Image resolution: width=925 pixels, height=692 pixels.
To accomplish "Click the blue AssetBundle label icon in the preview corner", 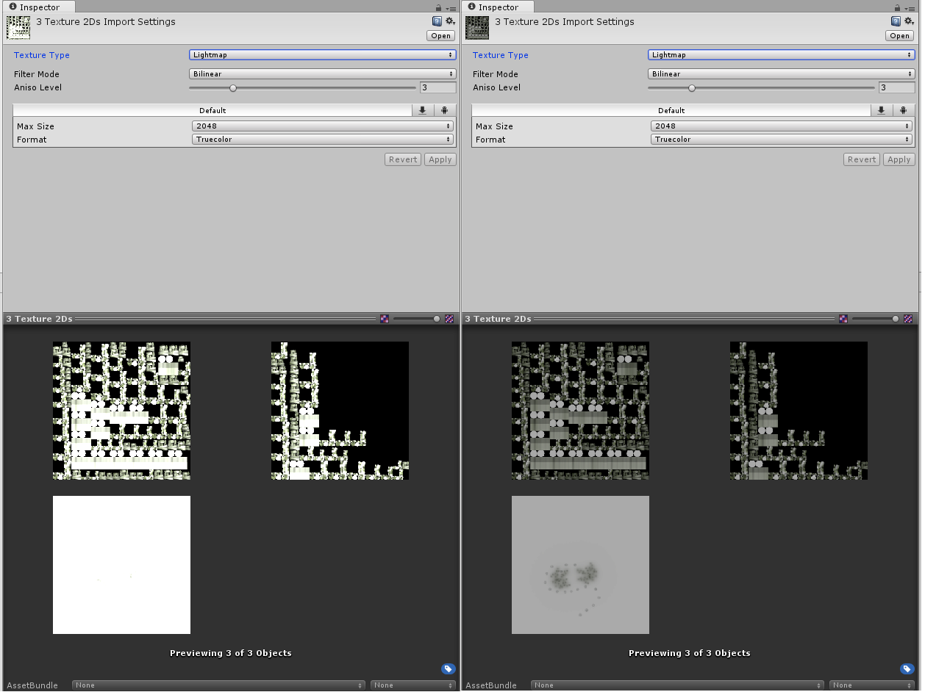I will click(449, 668).
